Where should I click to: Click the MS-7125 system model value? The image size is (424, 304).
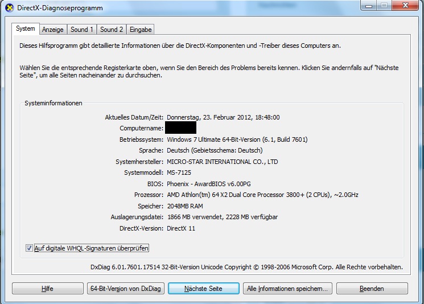coord(179,172)
